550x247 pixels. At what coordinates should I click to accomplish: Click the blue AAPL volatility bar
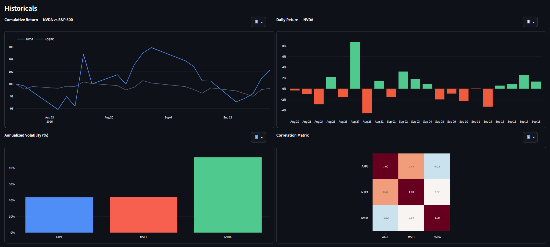59,215
